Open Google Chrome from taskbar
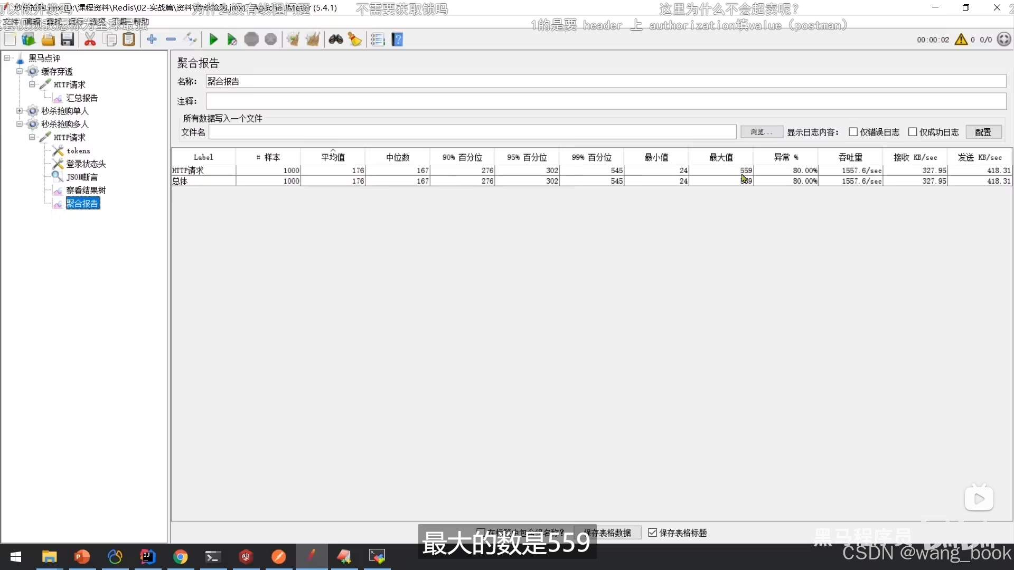 point(181,557)
